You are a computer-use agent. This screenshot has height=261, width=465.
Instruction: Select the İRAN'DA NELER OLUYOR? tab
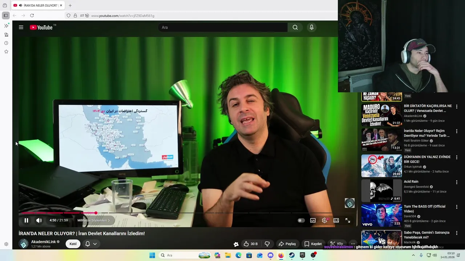click(38, 5)
